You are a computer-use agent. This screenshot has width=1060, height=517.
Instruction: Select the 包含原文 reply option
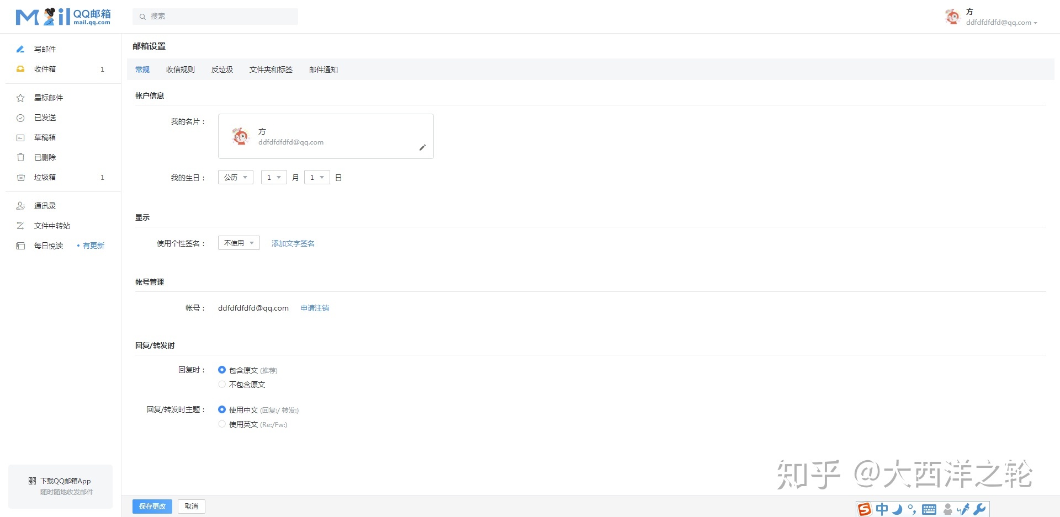tap(222, 370)
